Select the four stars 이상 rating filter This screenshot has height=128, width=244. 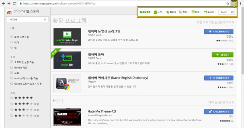[12, 104]
